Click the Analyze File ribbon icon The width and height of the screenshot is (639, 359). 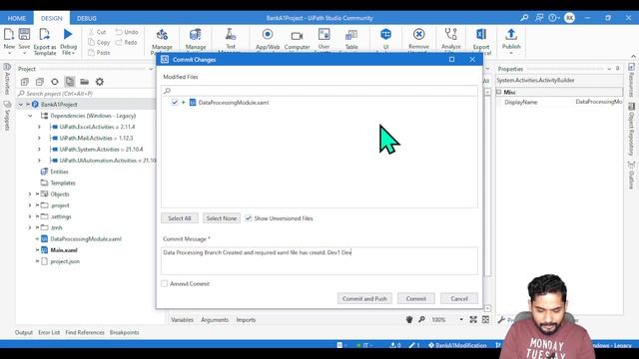[450, 35]
